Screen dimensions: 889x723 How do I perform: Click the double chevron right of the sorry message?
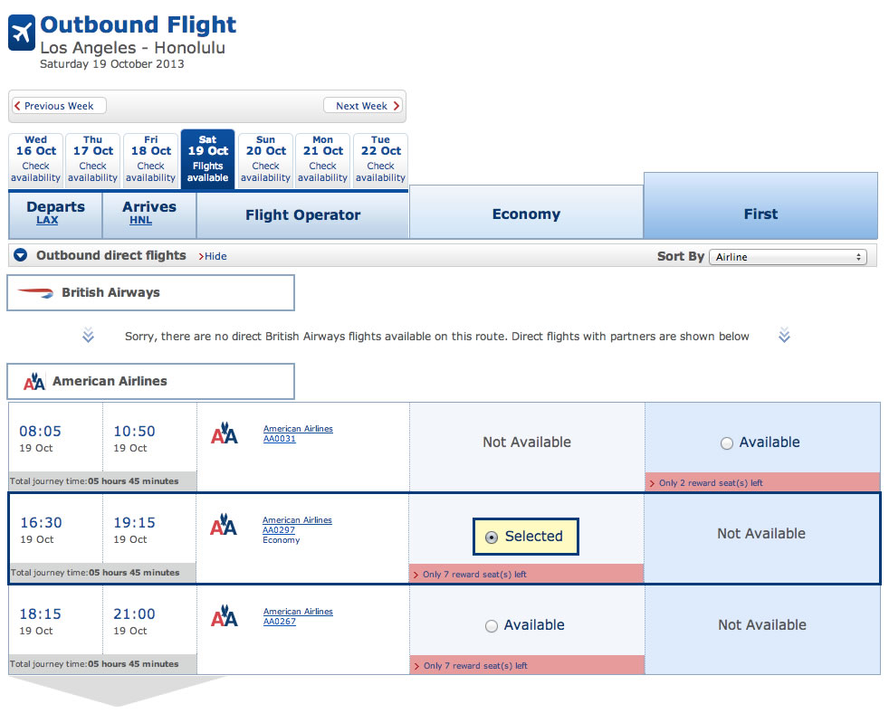tap(784, 335)
